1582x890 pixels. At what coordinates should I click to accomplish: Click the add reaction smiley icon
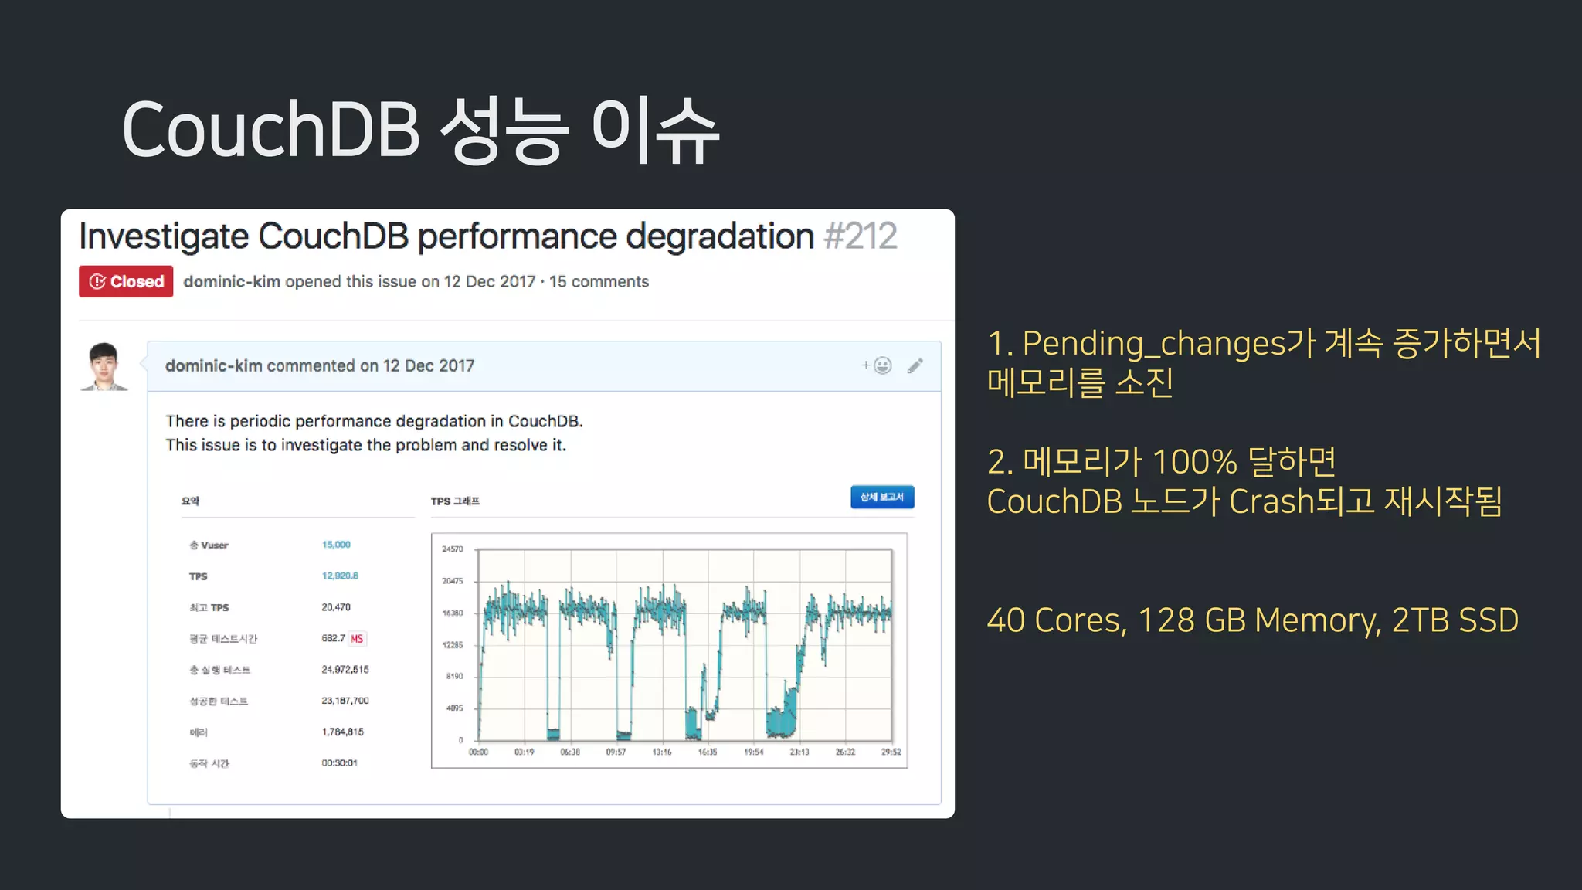pyautogui.click(x=881, y=366)
